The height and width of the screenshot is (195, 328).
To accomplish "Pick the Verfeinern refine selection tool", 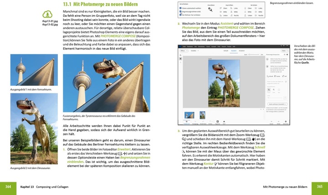I will tap(284, 76).
